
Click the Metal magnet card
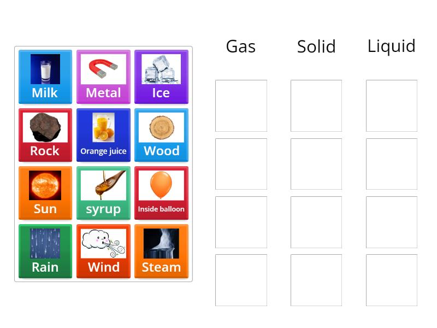(x=103, y=77)
